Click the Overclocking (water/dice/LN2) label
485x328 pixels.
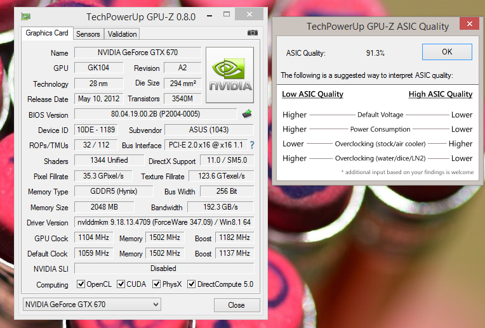pos(380,158)
